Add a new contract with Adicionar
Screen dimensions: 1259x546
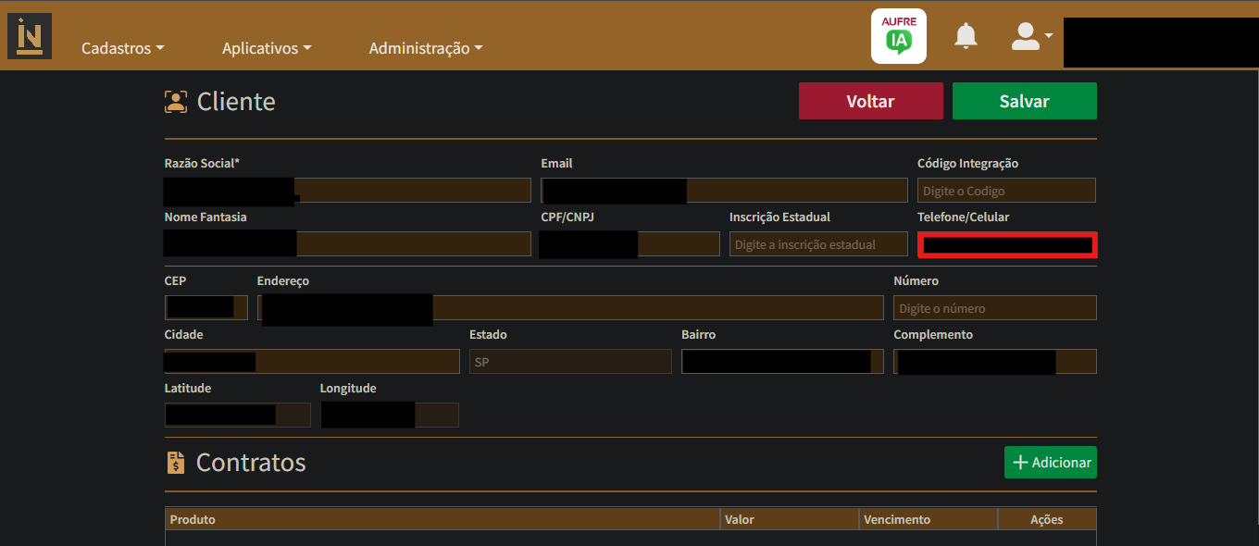click(x=1050, y=463)
